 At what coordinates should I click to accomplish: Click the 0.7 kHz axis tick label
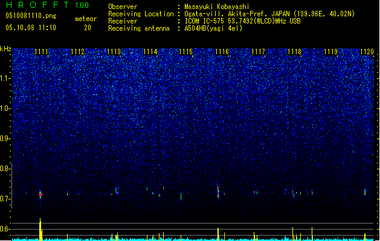click(x=5, y=199)
